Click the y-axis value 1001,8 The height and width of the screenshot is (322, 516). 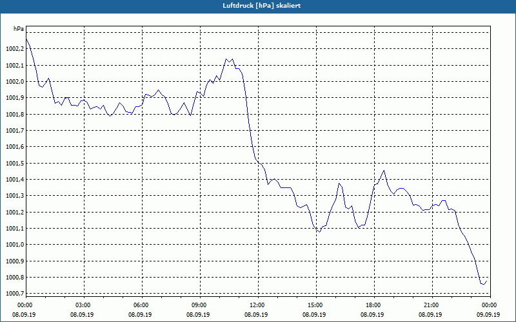click(x=15, y=115)
